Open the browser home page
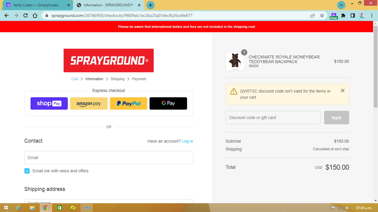This screenshot has height=212, width=378. tap(35, 16)
